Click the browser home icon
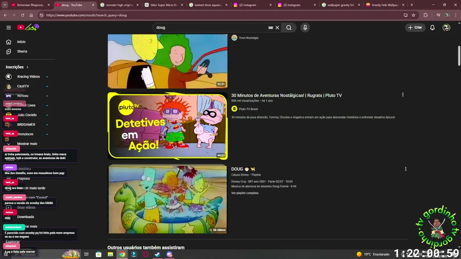This screenshot has width=461, height=259. click(31, 15)
